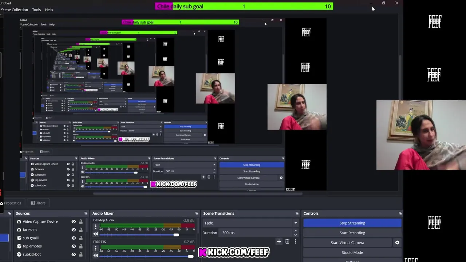Viewport: 466px width, 262px height.
Task: Lock the subkickbot source
Action: point(81,254)
